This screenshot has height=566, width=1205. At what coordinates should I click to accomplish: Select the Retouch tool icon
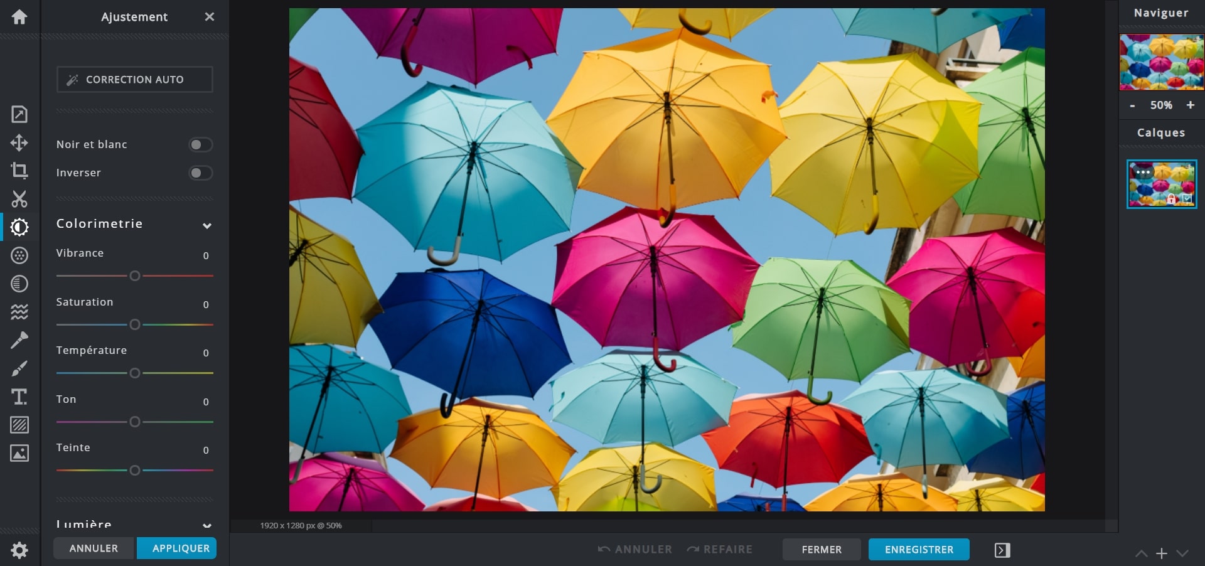tap(19, 340)
